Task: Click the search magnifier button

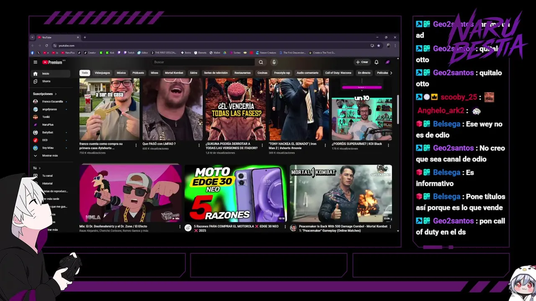Action: [x=261, y=62]
